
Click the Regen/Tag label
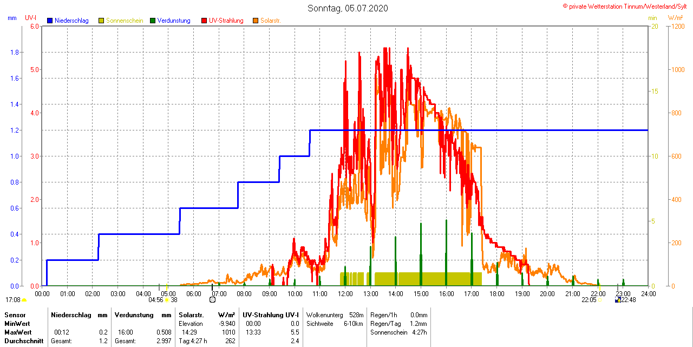[x=385, y=324]
